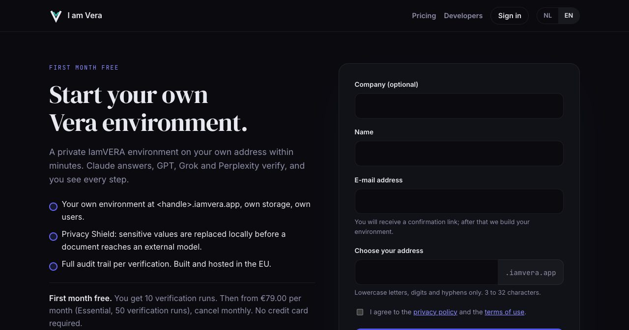
Task: Click the Sign in button
Action: [x=510, y=16]
